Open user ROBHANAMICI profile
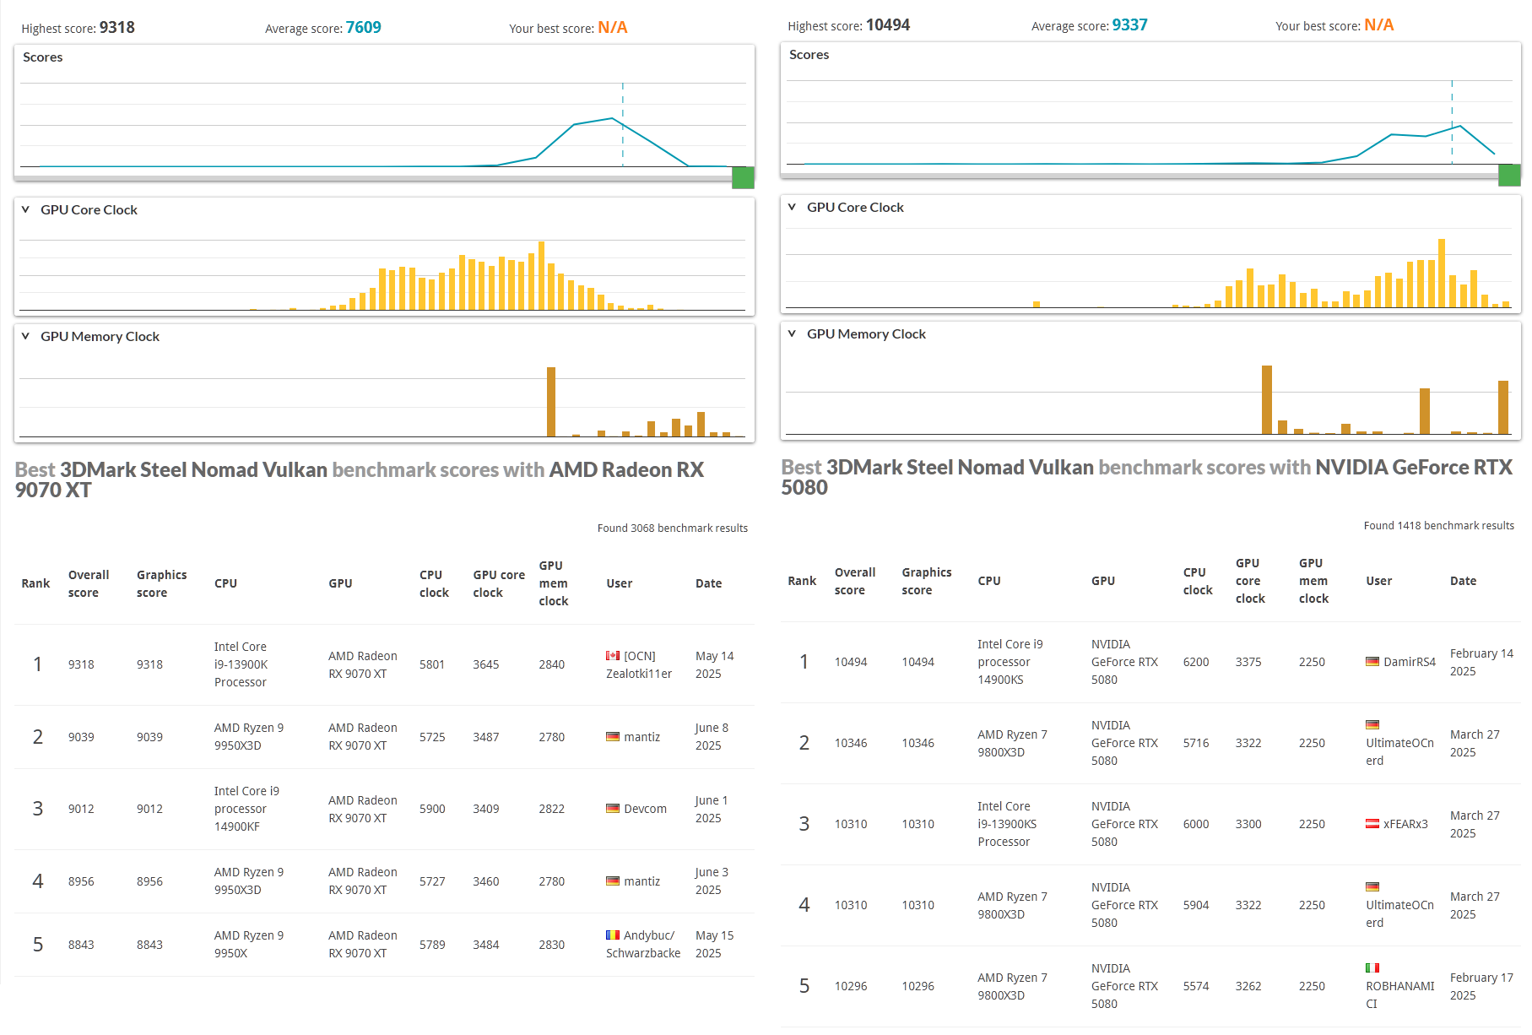The width and height of the screenshot is (1532, 1035). coord(1399,995)
